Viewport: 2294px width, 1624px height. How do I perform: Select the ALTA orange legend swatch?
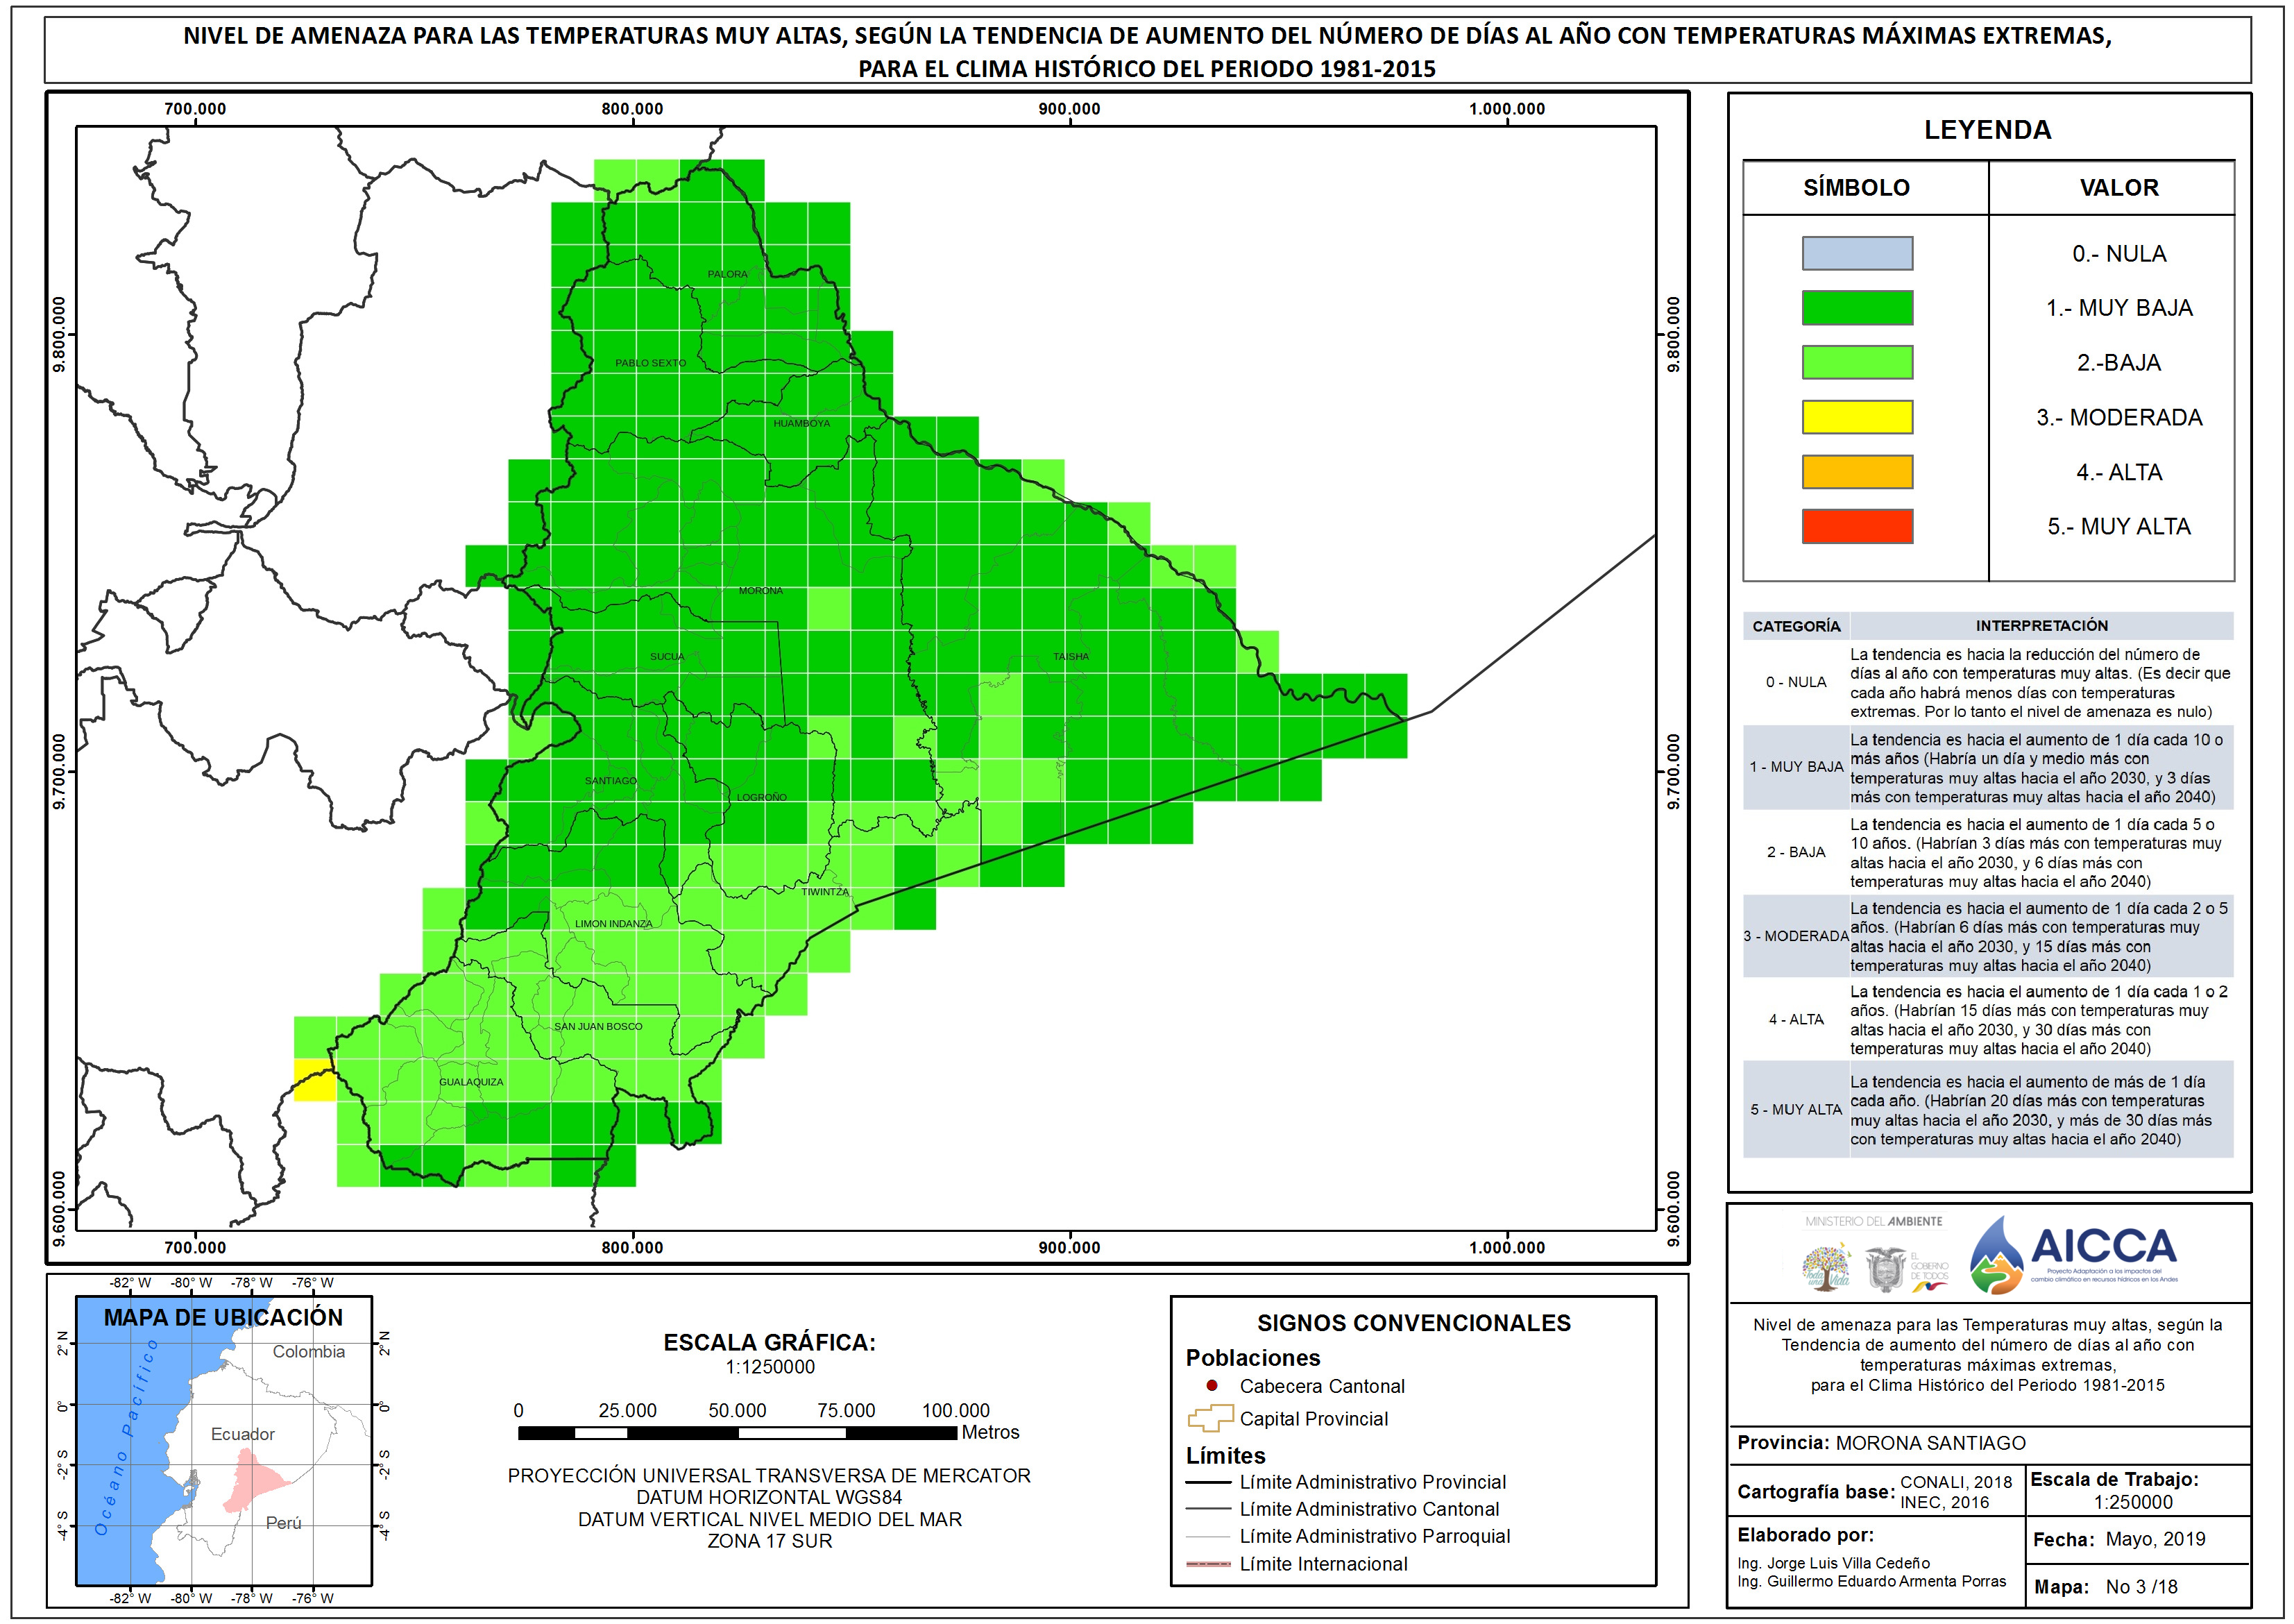(1856, 472)
